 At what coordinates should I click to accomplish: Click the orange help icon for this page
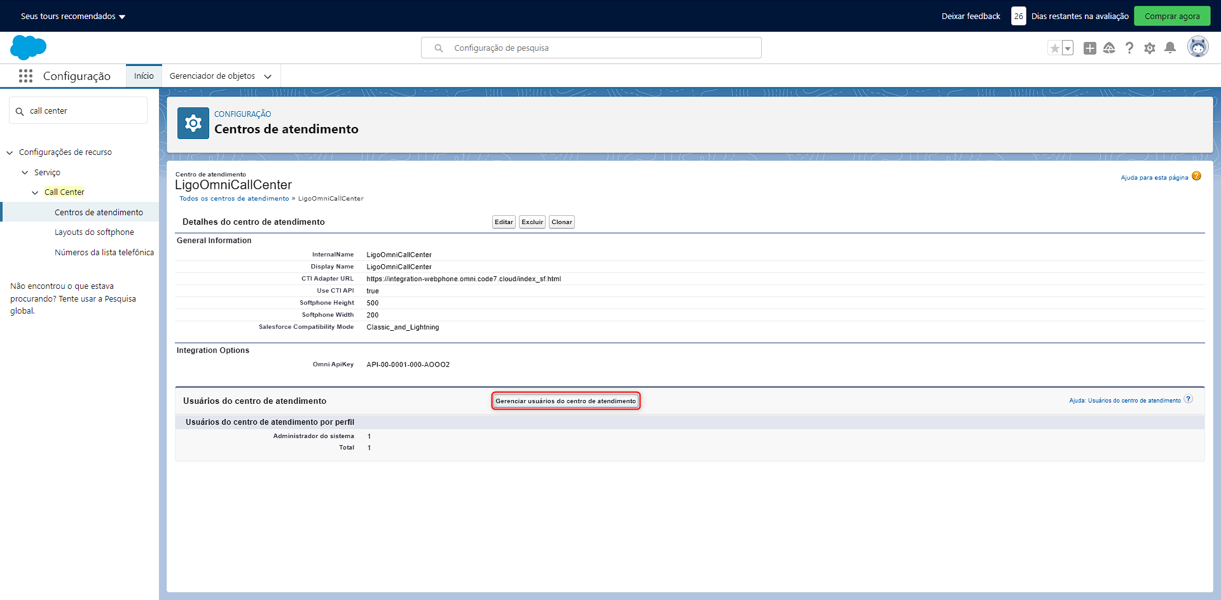1196,176
